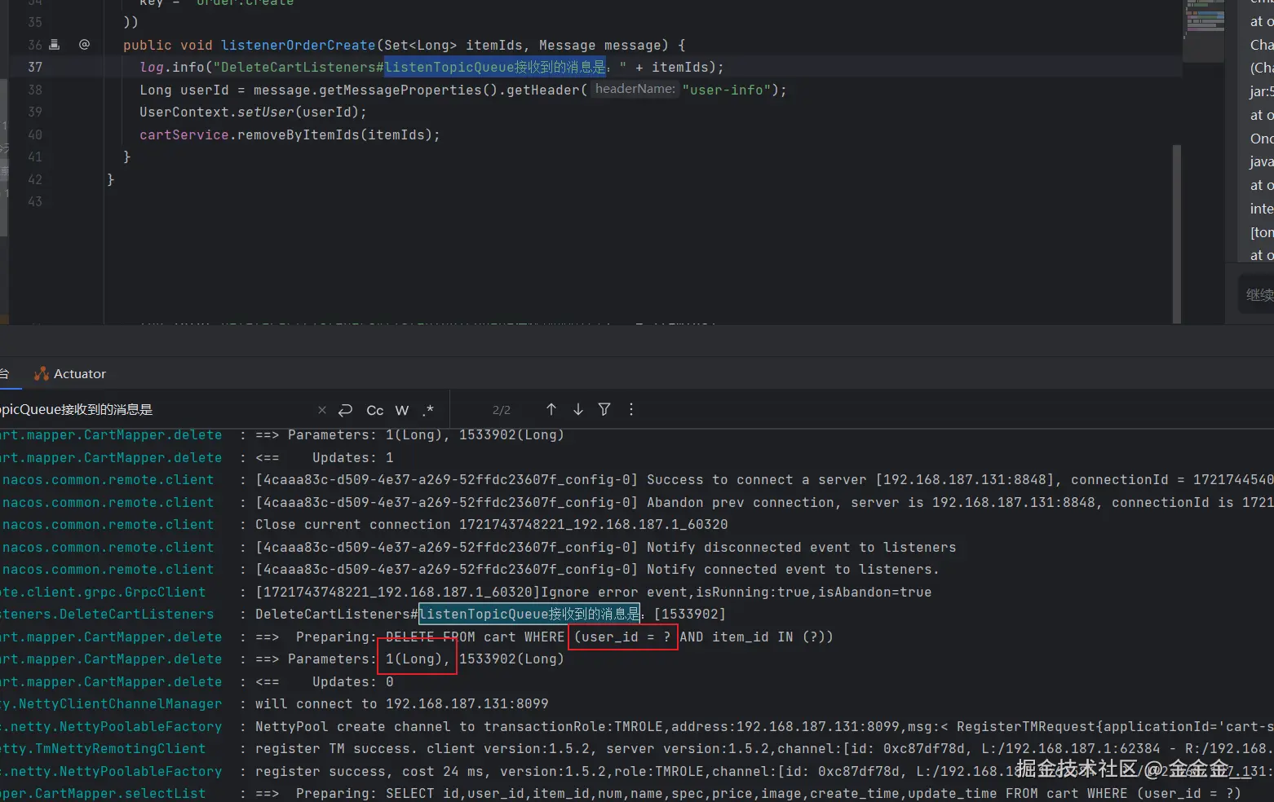
Task: Click the GrpcClient logger name
Action: pyautogui.click(x=103, y=592)
